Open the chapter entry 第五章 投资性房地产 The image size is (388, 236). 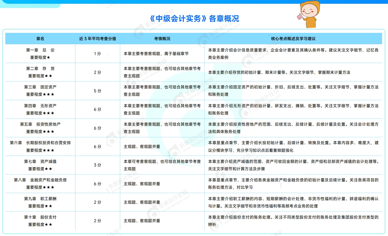[x=40, y=124]
